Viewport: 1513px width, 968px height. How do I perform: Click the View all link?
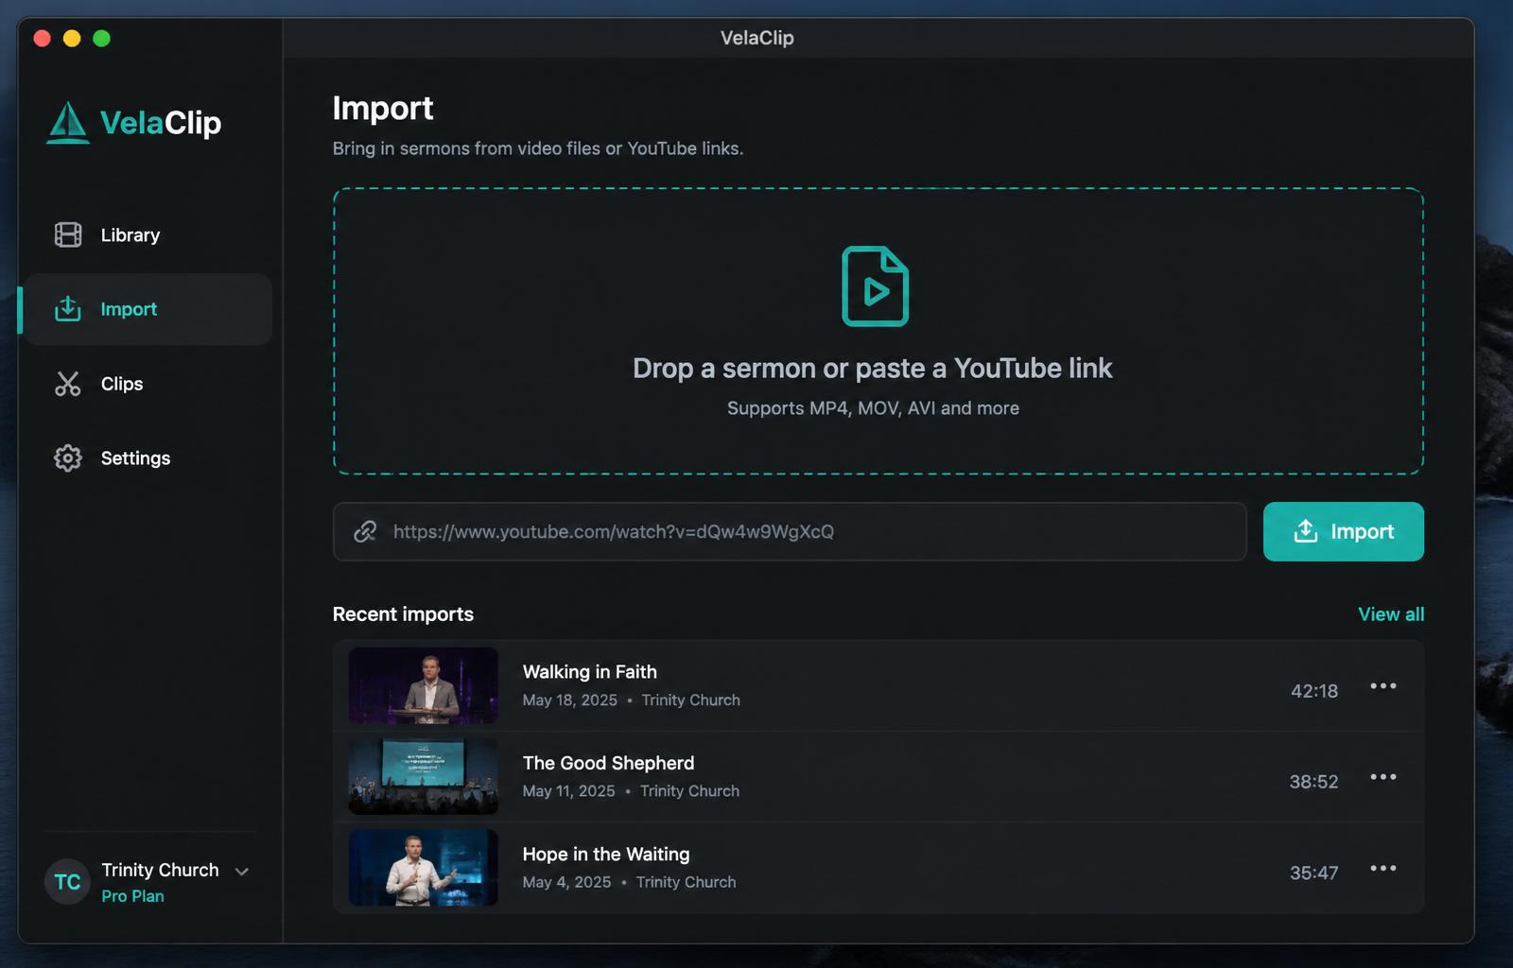[1391, 614]
